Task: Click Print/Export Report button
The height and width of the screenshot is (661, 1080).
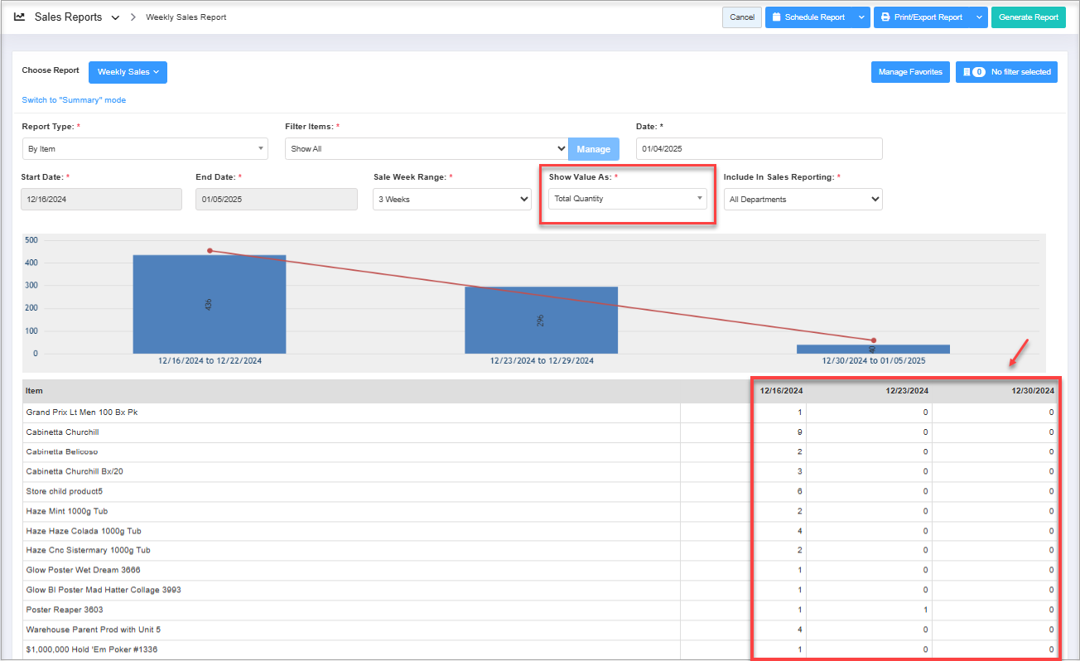Action: (922, 17)
